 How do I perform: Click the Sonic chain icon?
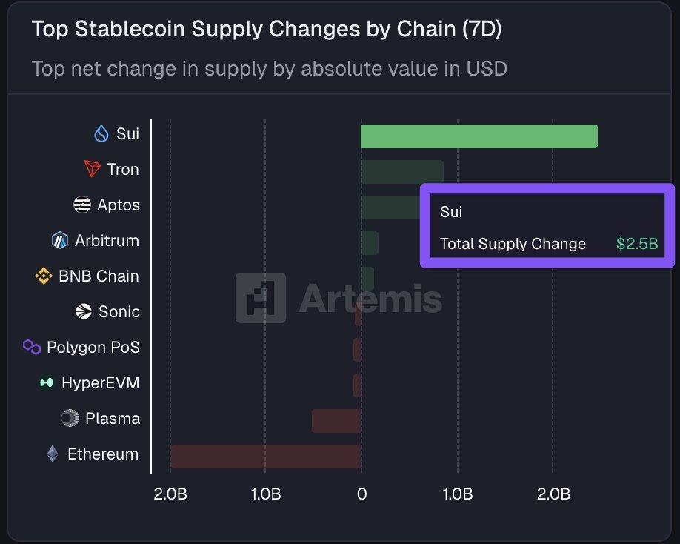click(x=84, y=311)
